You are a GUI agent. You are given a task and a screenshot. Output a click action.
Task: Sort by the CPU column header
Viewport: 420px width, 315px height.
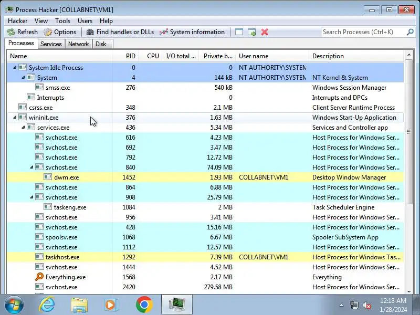tap(150, 56)
